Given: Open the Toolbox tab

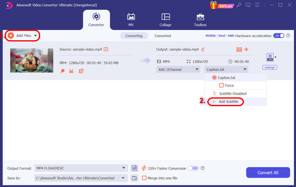Looking at the screenshot, I should (200, 20).
